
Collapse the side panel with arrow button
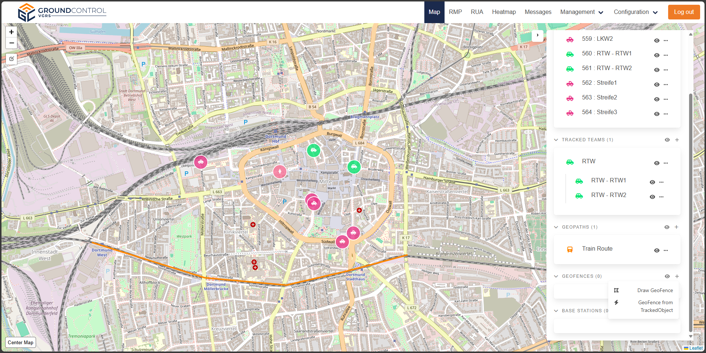click(x=537, y=35)
